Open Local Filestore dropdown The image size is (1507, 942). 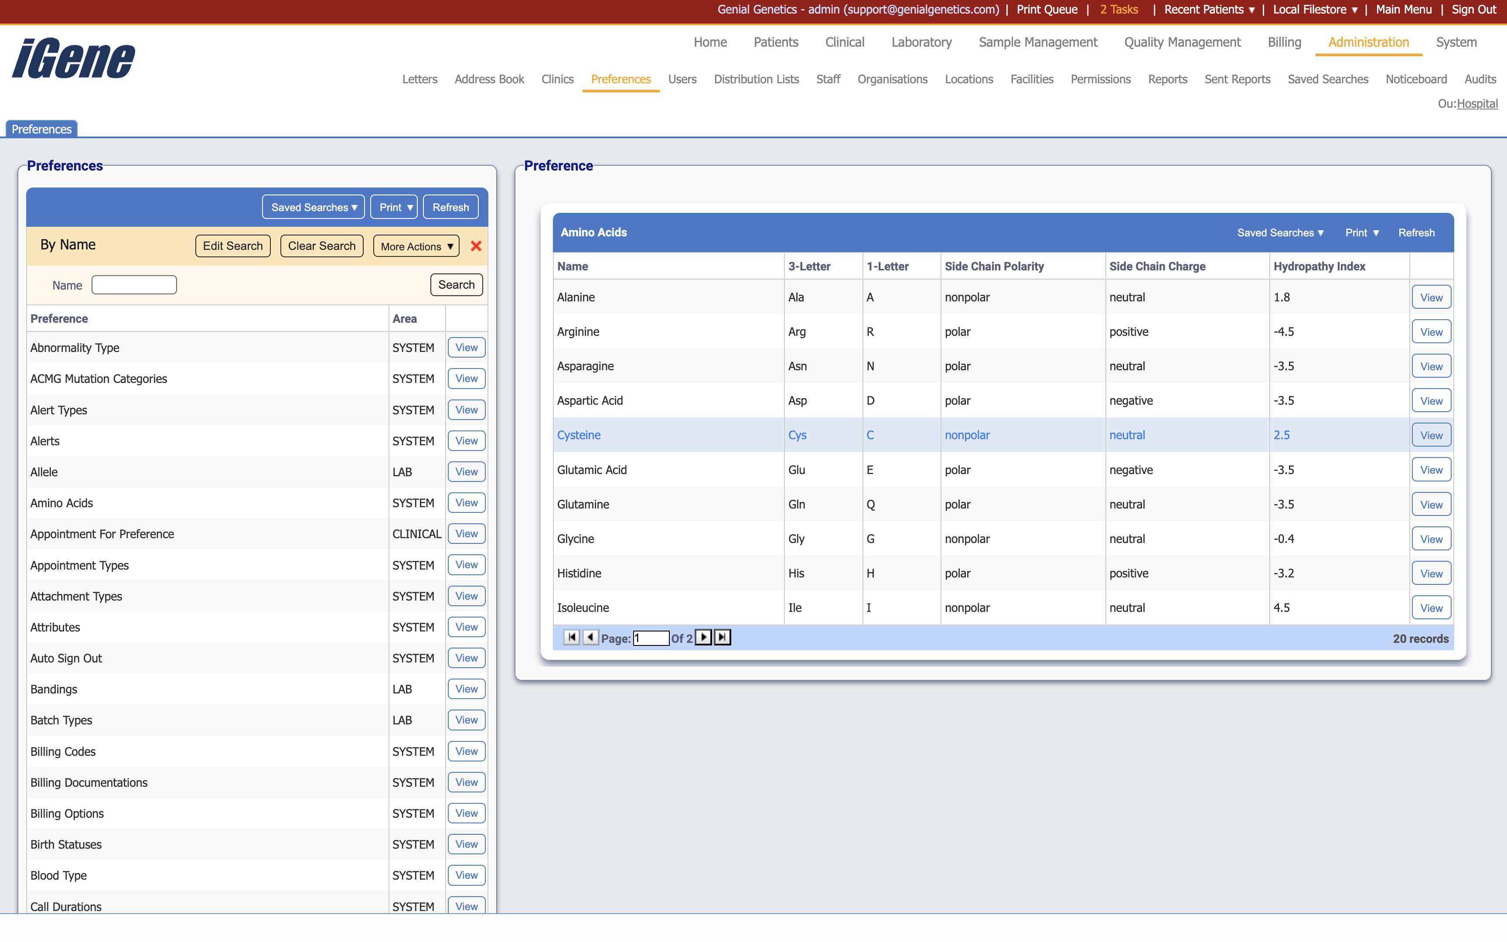click(x=1315, y=9)
